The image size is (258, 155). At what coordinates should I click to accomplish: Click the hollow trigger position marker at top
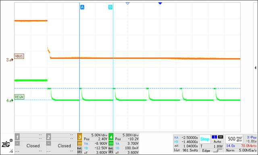click(x=127, y=3)
